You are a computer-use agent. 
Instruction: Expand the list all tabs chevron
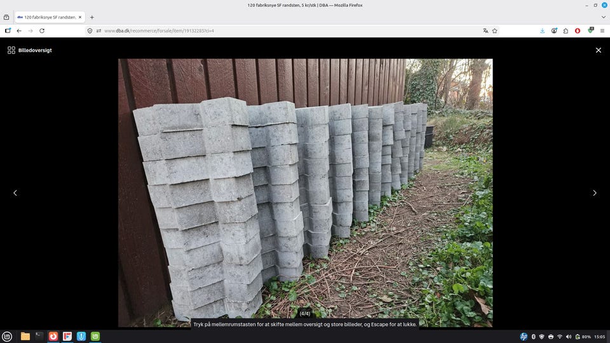coord(603,17)
